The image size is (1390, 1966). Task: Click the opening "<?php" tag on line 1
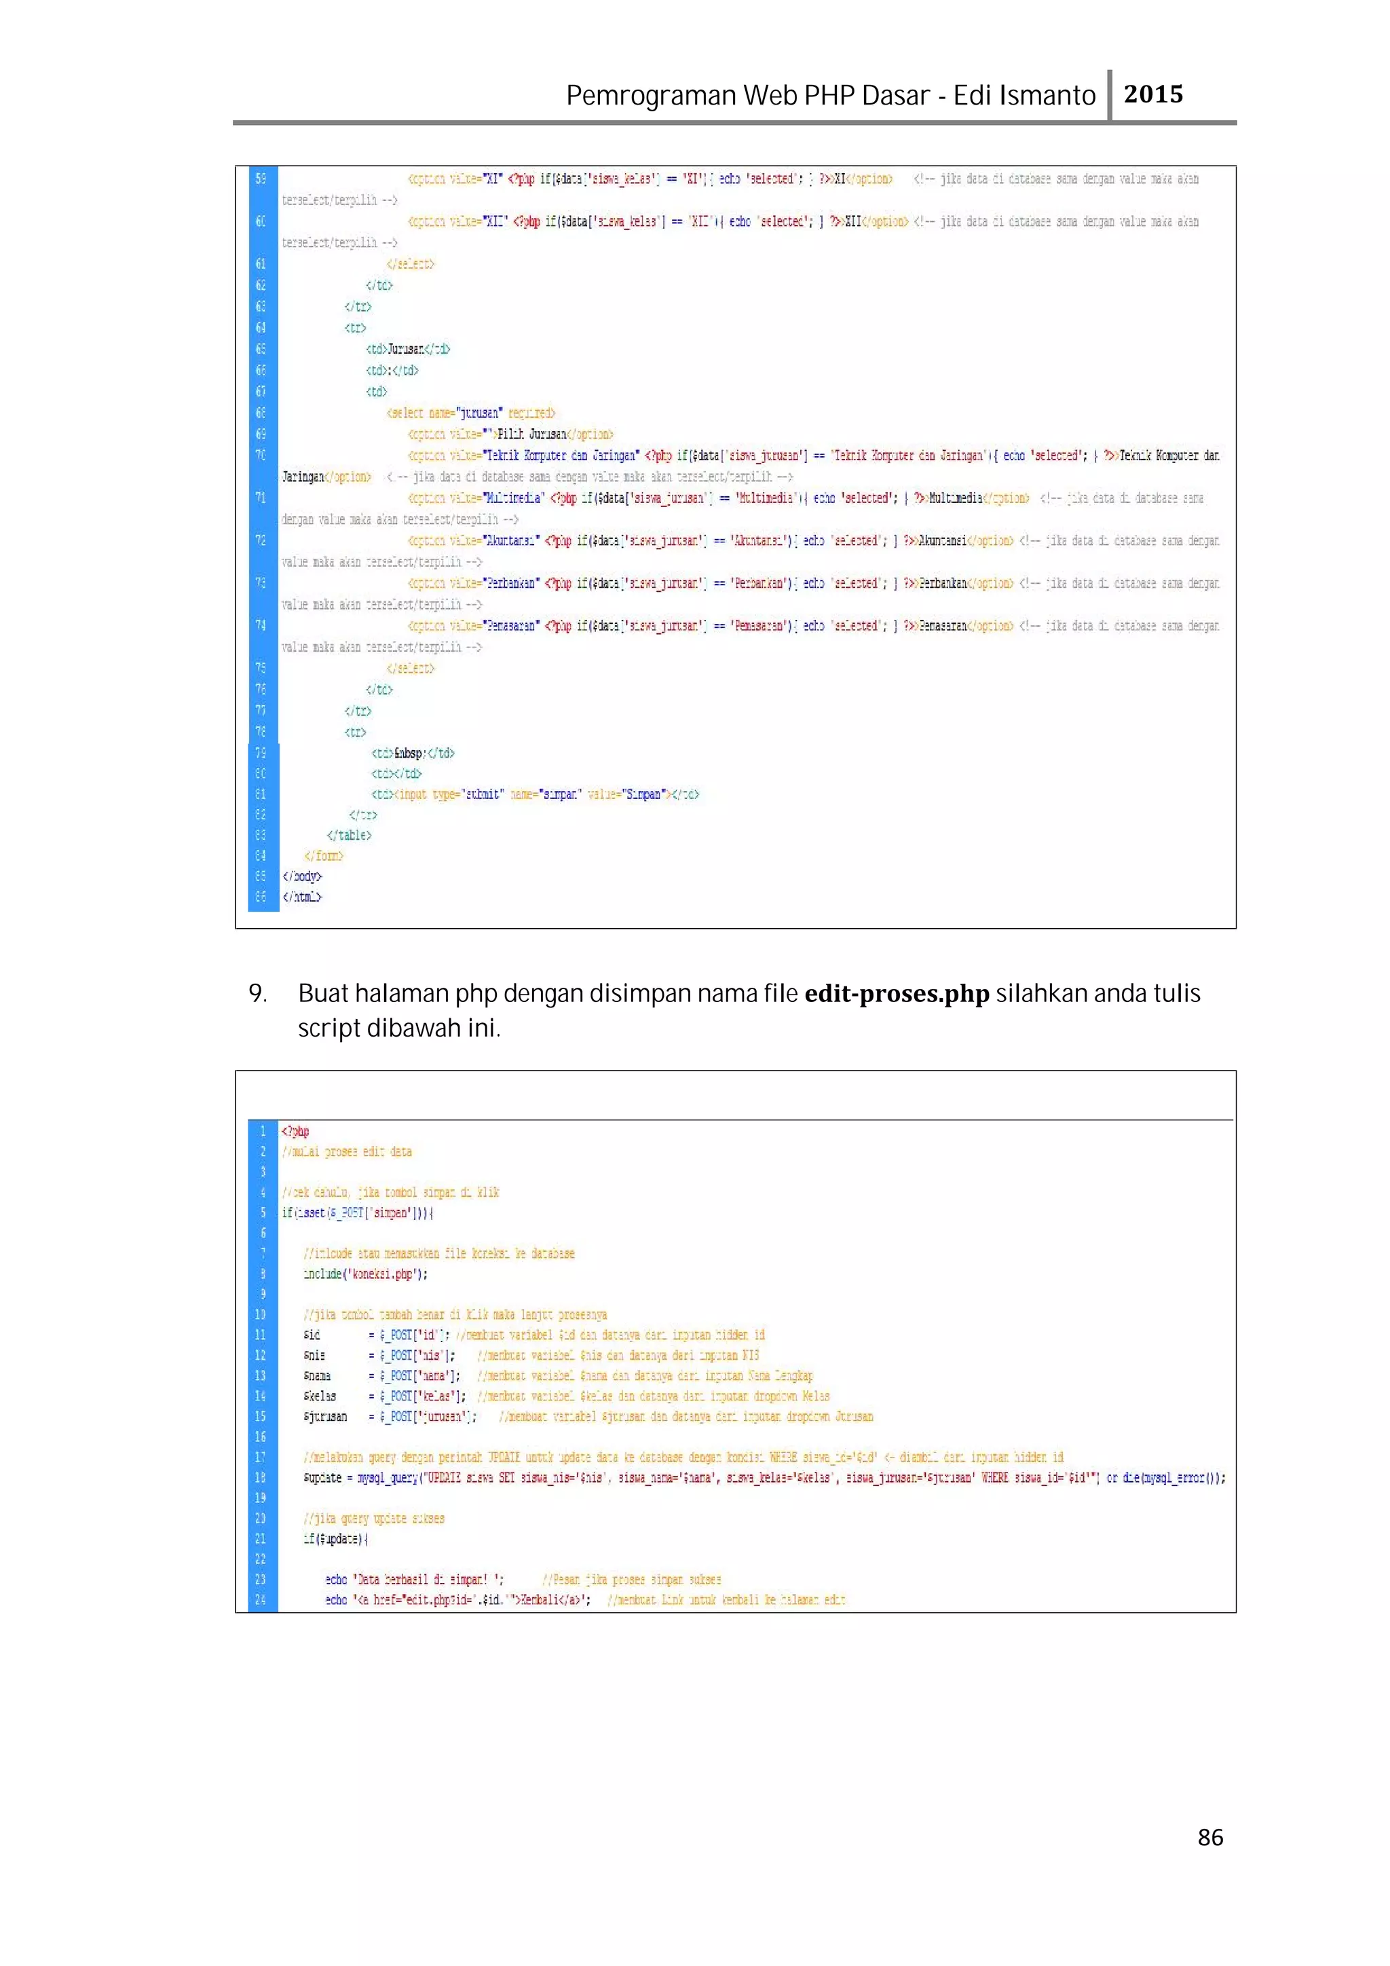pyautogui.click(x=295, y=1131)
